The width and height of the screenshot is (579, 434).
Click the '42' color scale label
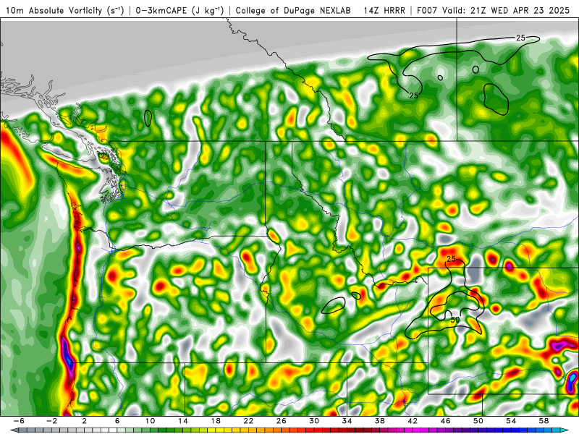point(413,421)
